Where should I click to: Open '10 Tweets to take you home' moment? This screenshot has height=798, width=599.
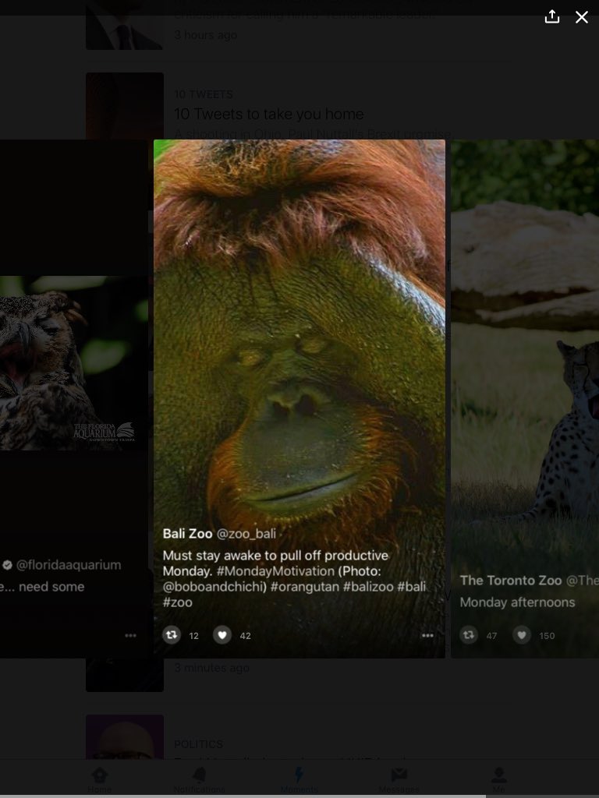(269, 114)
